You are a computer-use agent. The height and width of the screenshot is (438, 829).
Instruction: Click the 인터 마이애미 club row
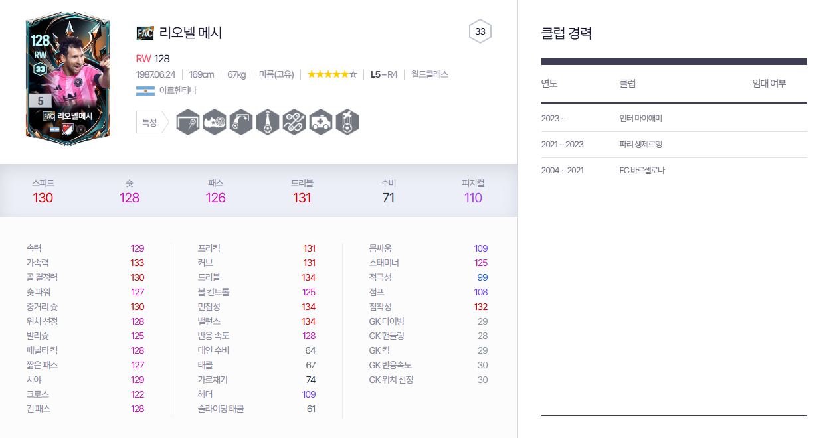pos(674,119)
